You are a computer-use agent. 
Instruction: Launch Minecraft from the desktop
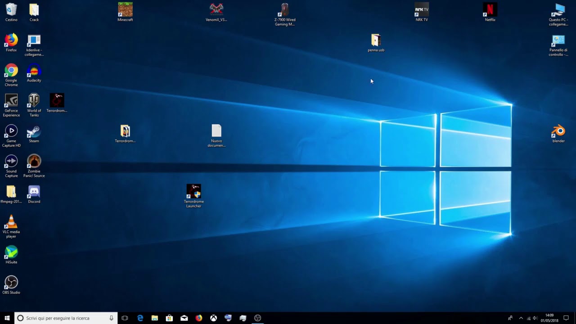[x=125, y=13]
